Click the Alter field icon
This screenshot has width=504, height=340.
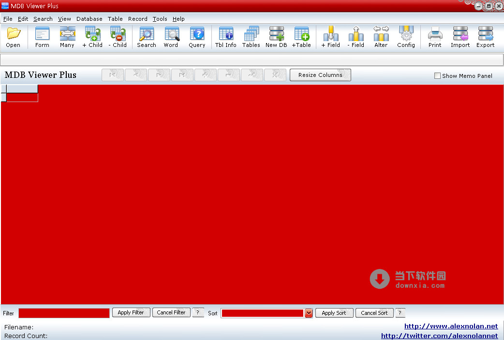point(381,37)
